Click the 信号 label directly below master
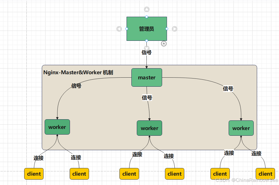279x185 pixels. (x=147, y=97)
